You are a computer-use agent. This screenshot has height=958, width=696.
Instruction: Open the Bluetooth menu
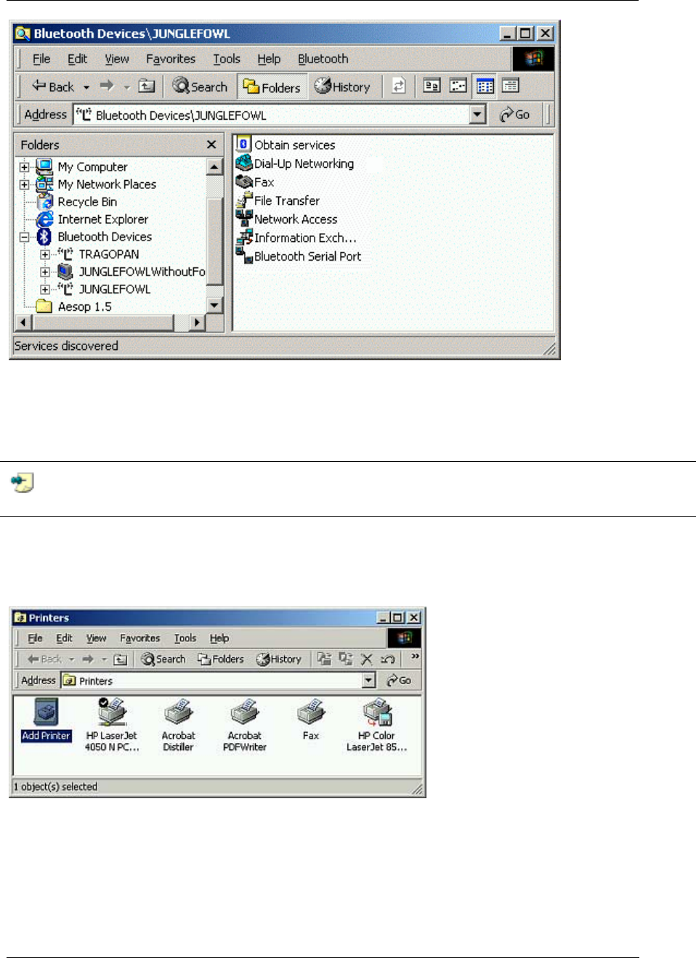323,59
